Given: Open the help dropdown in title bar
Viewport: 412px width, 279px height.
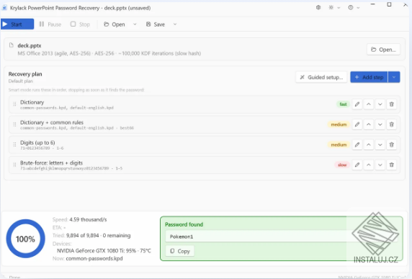Looking at the screenshot, I should point(354,8).
